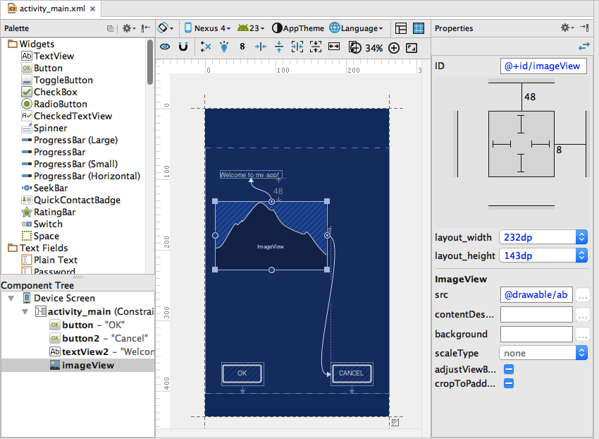
Task: Toggle the cropToPadding checkbox
Action: coord(509,383)
